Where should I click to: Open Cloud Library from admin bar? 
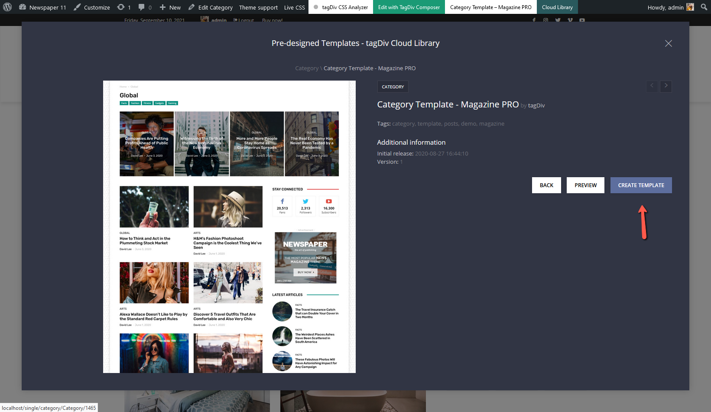pos(557,7)
